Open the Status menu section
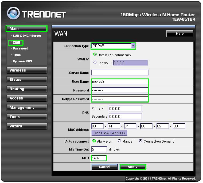 (x=26, y=80)
